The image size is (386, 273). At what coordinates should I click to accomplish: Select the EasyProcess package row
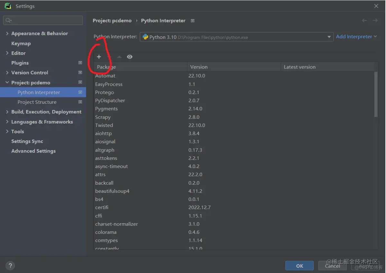point(234,84)
